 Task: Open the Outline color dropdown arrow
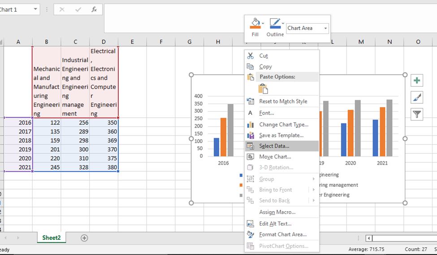283,23
